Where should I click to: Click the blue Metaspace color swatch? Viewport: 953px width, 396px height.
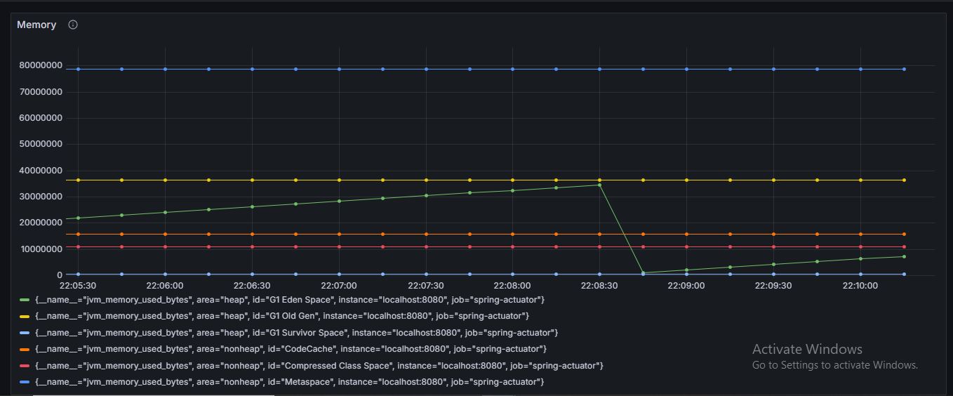point(25,382)
